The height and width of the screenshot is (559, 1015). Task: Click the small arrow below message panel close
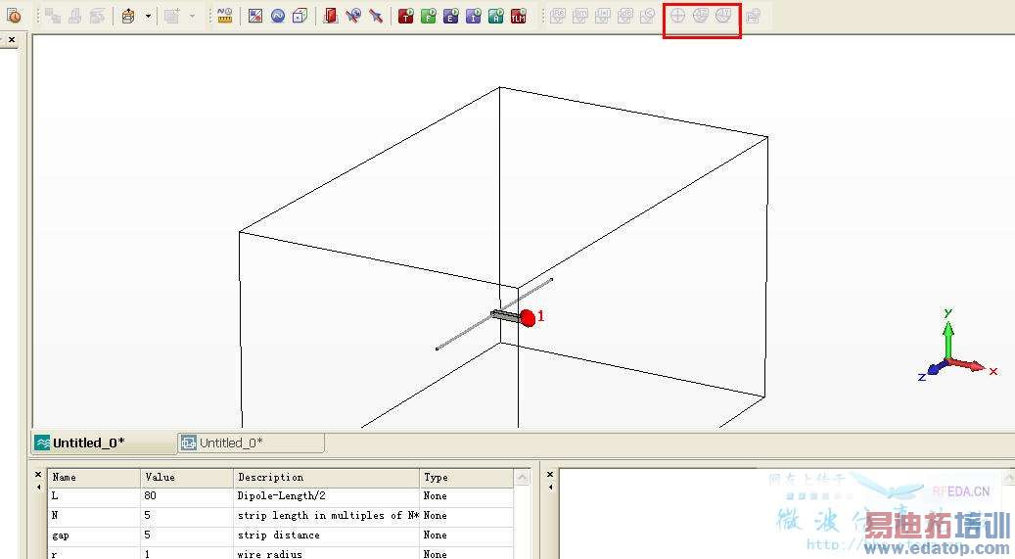click(x=550, y=488)
